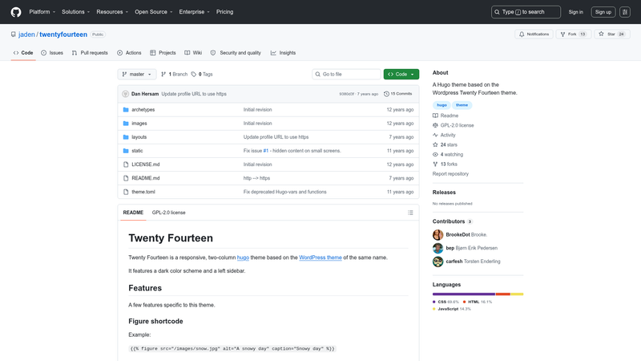
Task: Click the Notifications bell button
Action: pyautogui.click(x=534, y=34)
